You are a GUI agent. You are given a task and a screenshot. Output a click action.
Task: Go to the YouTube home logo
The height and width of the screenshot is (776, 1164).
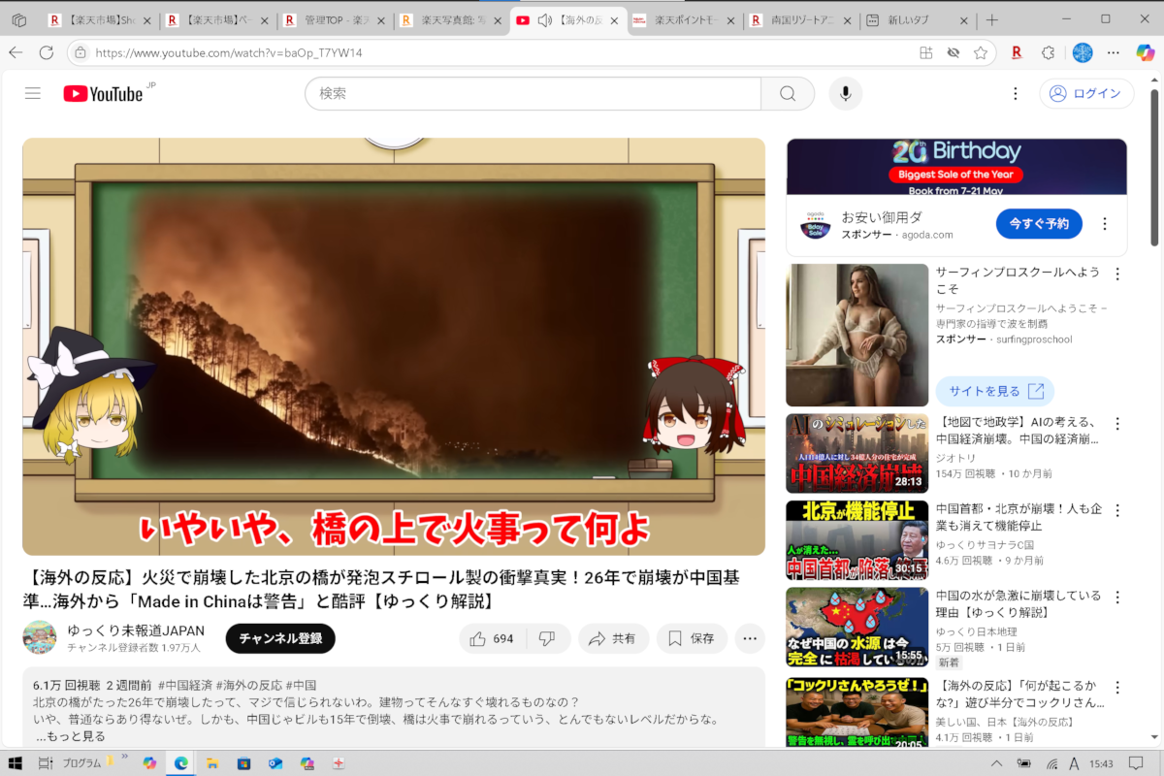pos(104,93)
